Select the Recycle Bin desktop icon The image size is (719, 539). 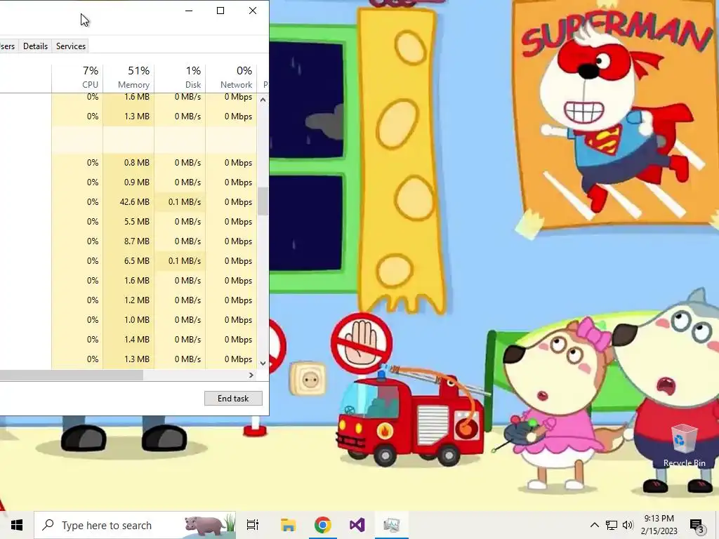(x=684, y=444)
